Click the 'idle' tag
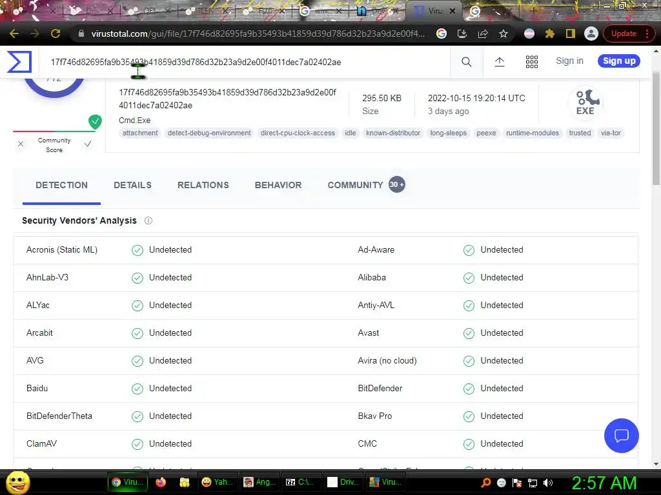The width and height of the screenshot is (661, 495). [x=351, y=133]
